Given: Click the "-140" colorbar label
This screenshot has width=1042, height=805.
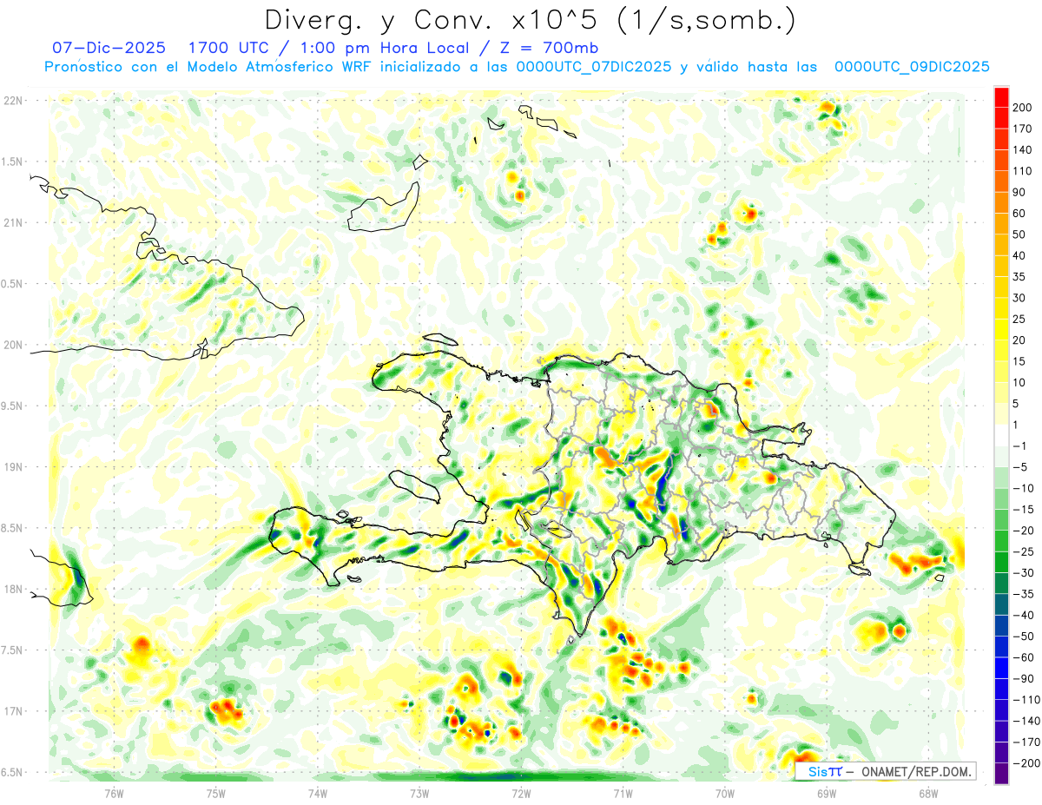Looking at the screenshot, I should [1026, 721].
